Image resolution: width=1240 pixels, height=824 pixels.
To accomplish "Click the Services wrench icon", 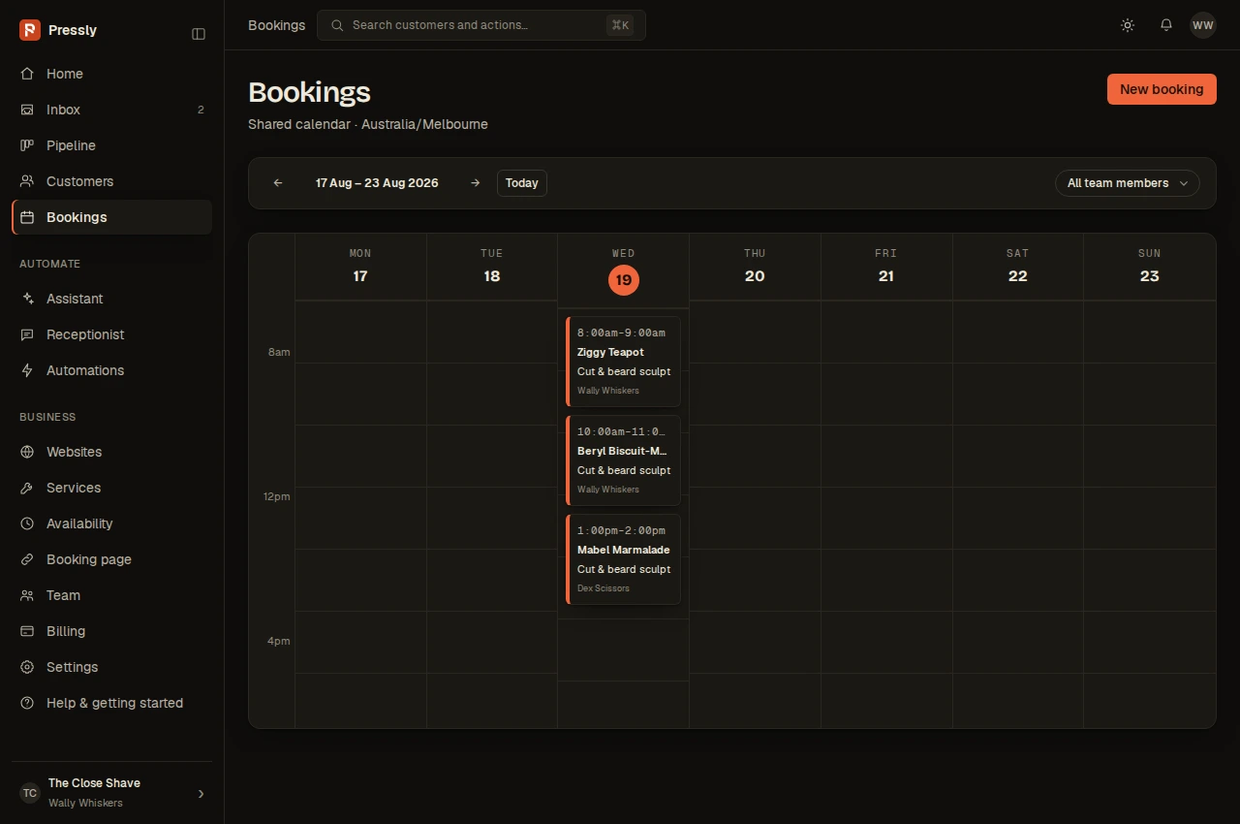I will [x=27, y=488].
